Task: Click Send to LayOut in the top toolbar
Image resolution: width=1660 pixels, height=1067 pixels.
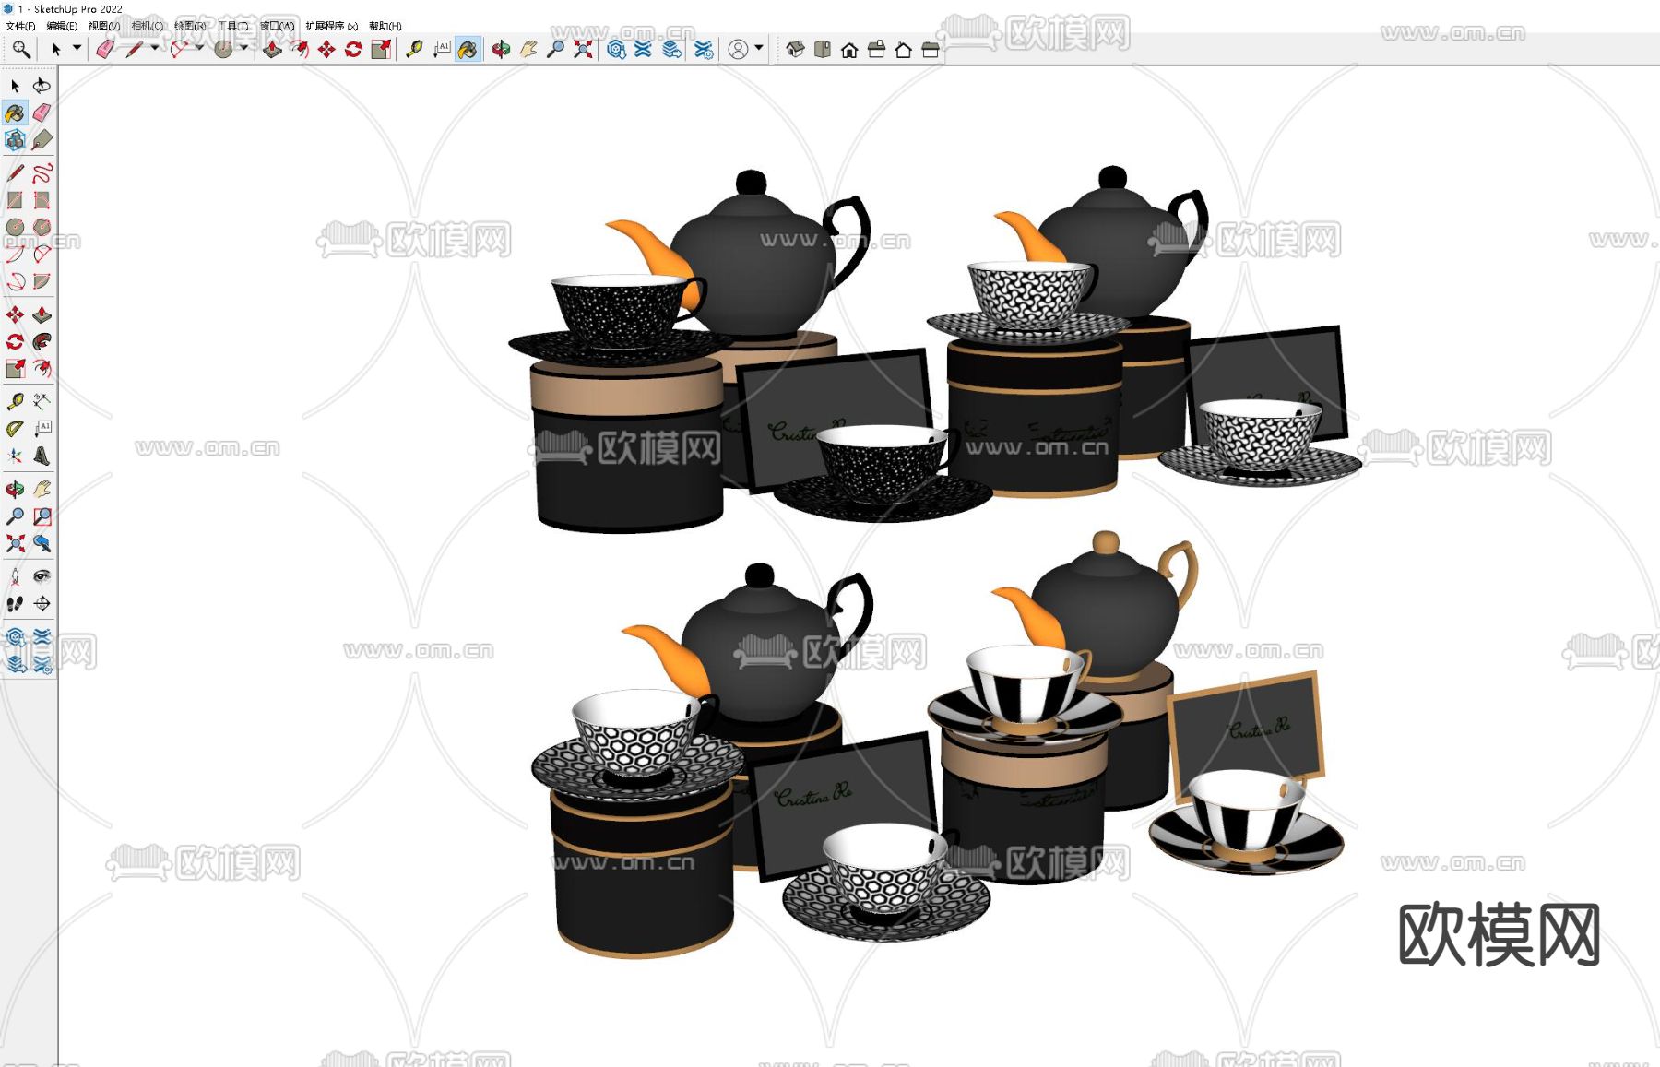Action: point(672,50)
